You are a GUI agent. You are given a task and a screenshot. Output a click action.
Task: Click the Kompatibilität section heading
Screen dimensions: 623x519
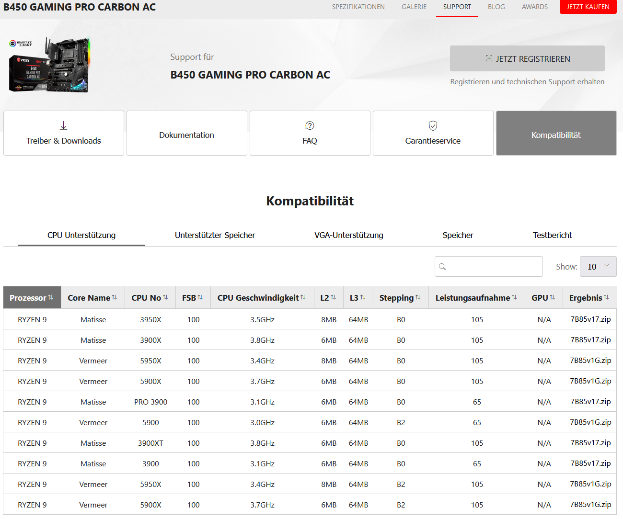[310, 201]
